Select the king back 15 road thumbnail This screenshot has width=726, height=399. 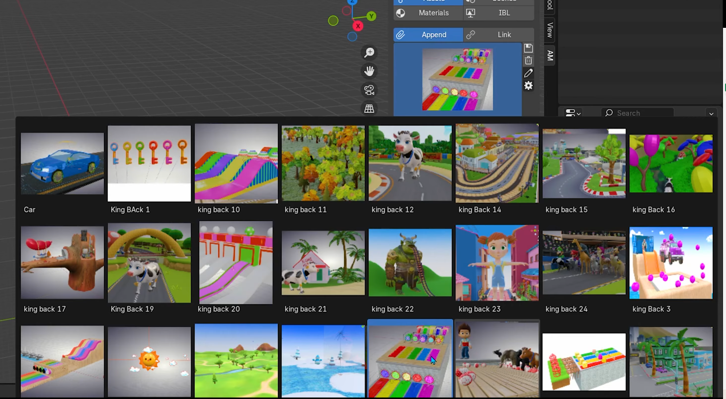click(x=584, y=163)
